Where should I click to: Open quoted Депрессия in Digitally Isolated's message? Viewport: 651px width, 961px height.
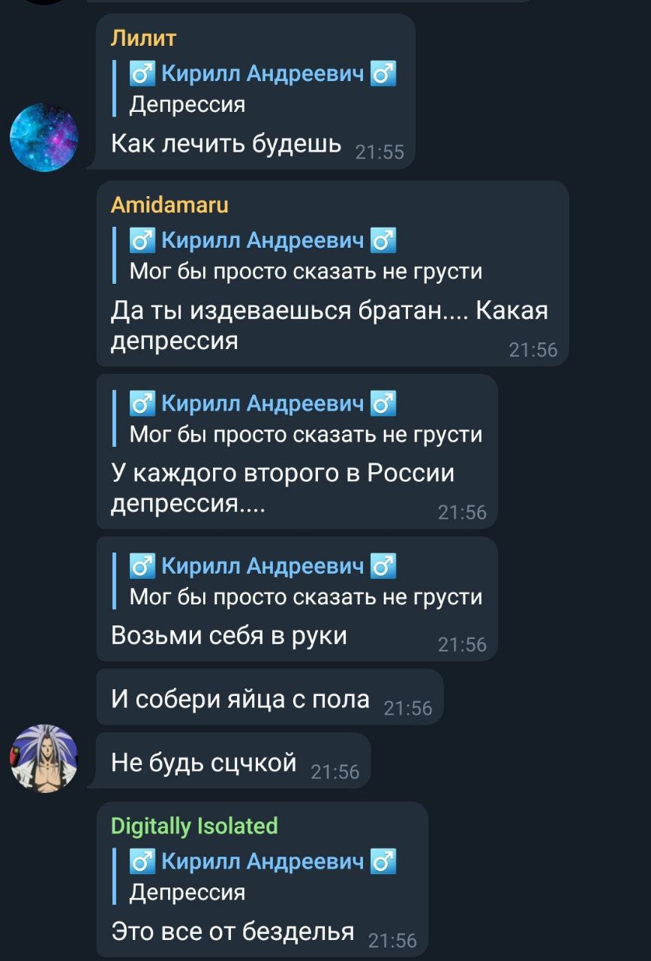[x=255, y=876]
